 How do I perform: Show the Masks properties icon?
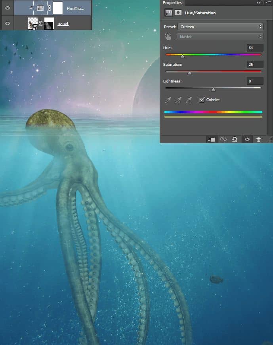178,13
